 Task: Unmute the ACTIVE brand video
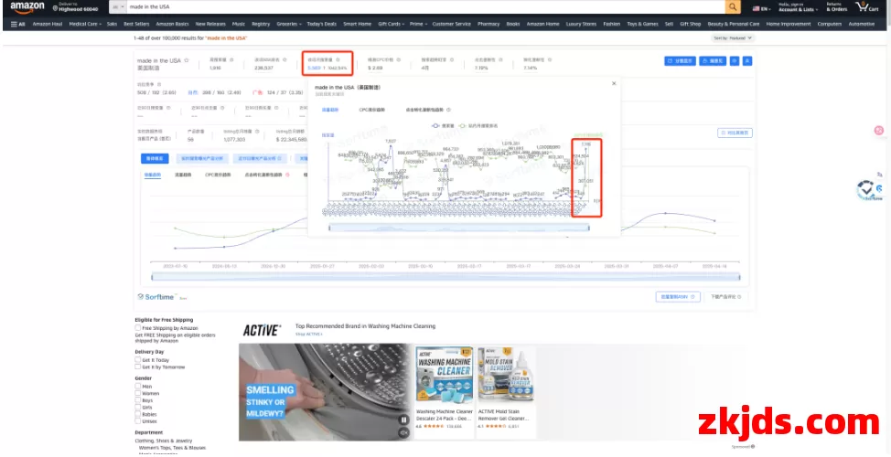[x=403, y=432]
